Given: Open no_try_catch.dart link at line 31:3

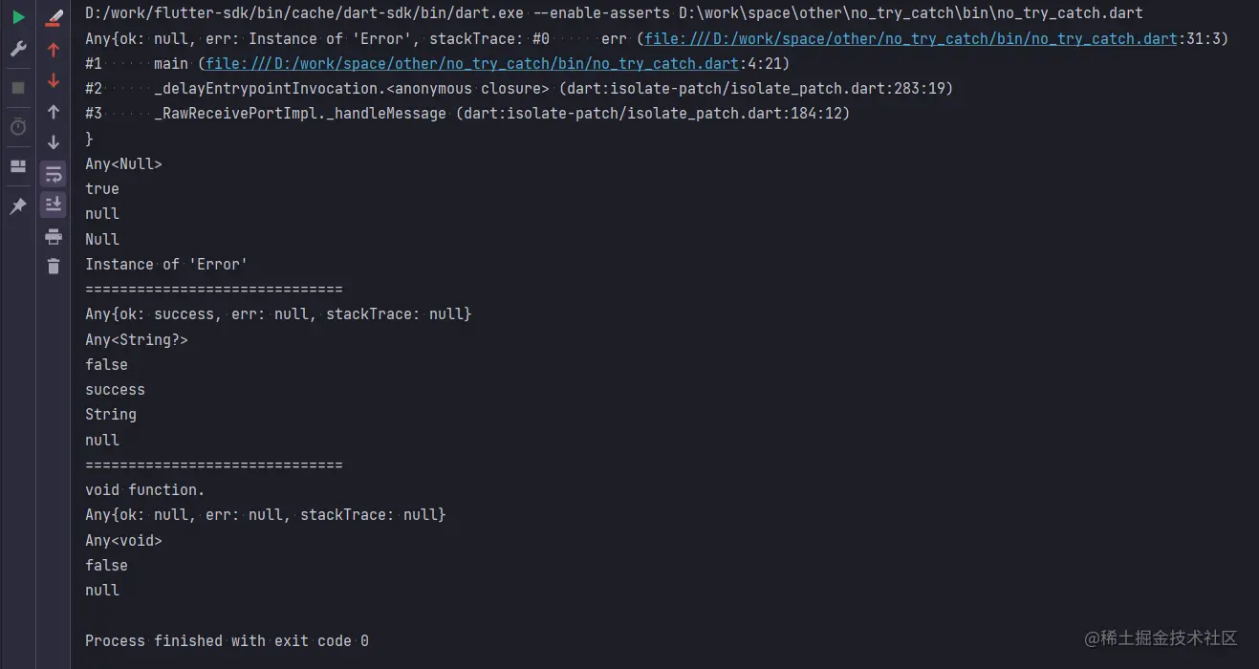Looking at the screenshot, I should (911, 39).
